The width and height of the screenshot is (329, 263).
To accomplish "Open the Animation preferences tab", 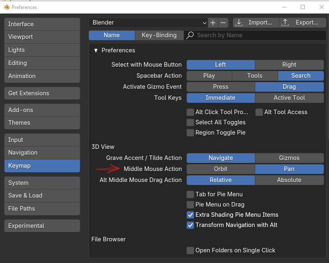I will 42,76.
